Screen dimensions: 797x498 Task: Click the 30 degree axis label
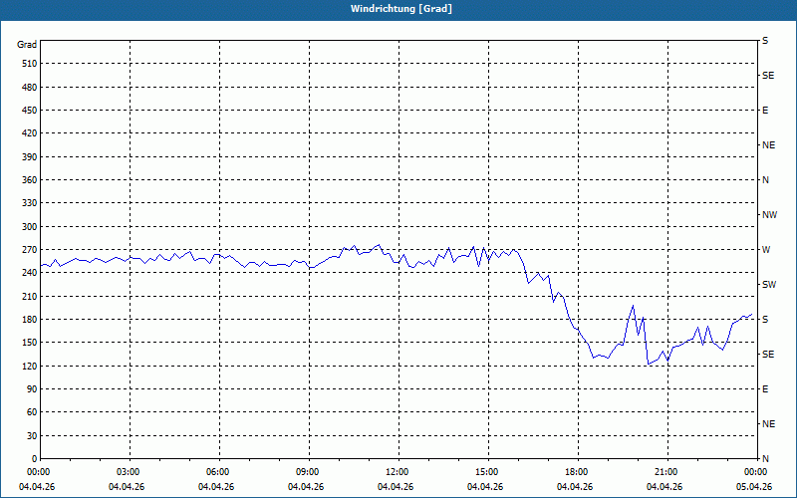[x=32, y=436]
